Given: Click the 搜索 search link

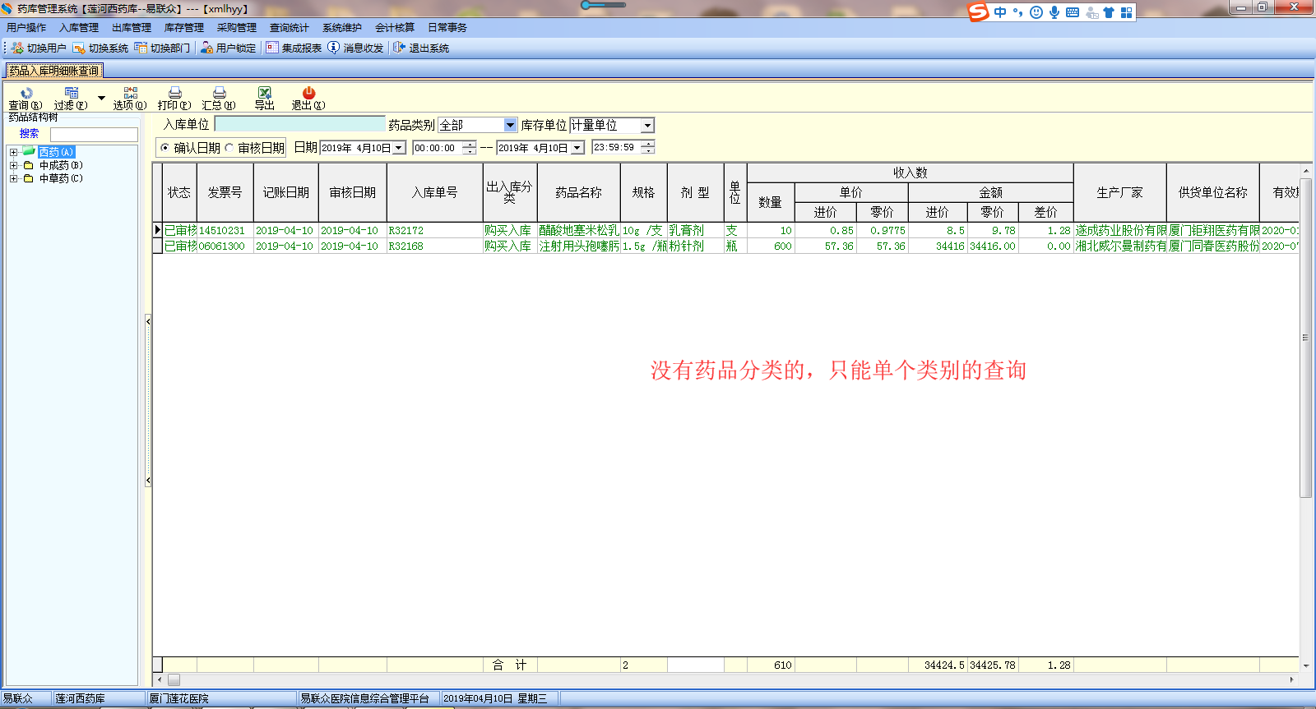Looking at the screenshot, I should (30, 133).
